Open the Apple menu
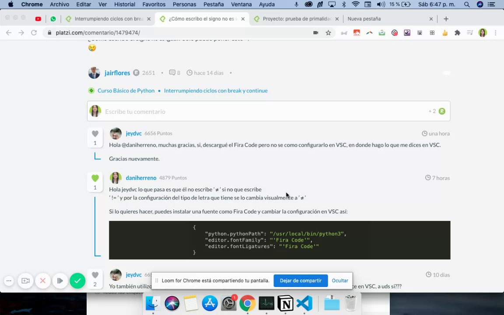 (x=10, y=4)
